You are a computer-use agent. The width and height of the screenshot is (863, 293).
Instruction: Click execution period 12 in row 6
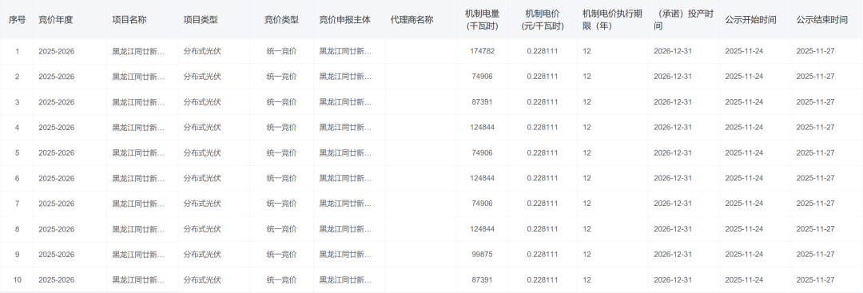tap(587, 178)
